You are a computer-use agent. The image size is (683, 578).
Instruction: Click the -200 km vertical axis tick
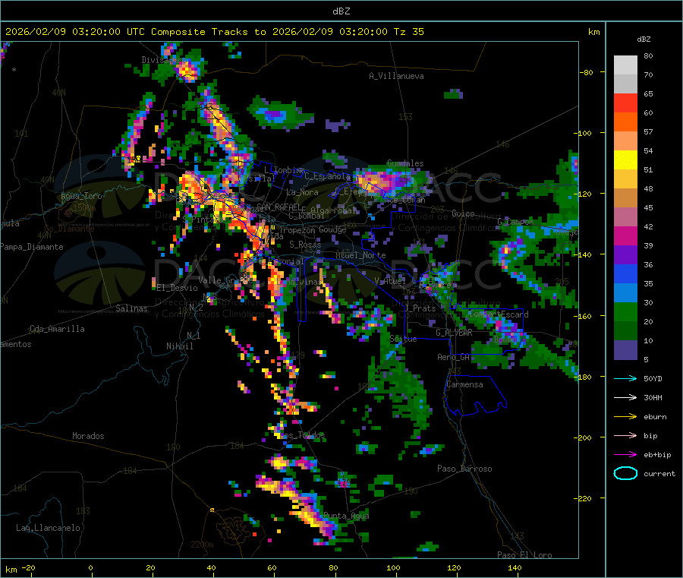(582, 437)
